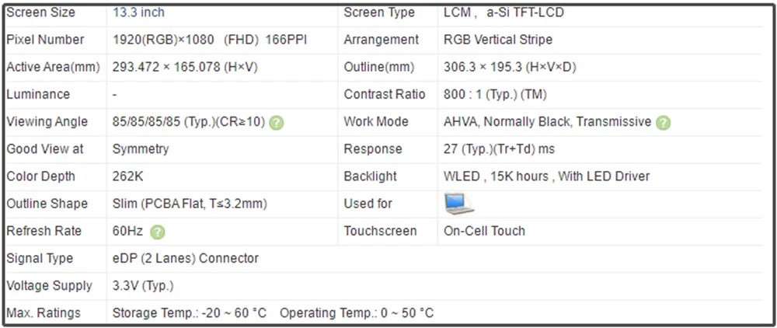
Task: Click the 27 (Typ.) response time value
Action: pyautogui.click(x=499, y=149)
